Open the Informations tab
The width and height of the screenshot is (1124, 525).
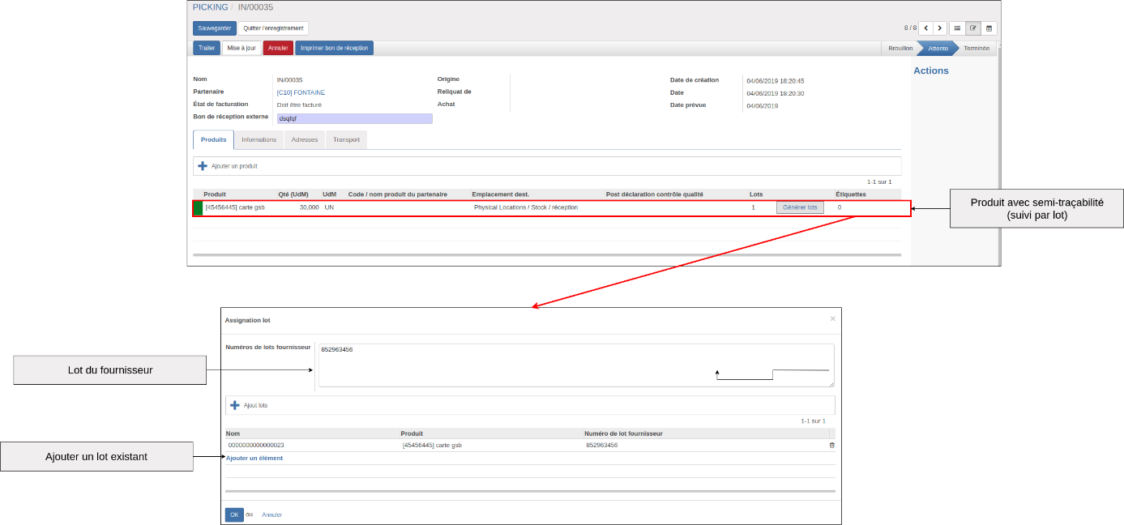click(259, 140)
